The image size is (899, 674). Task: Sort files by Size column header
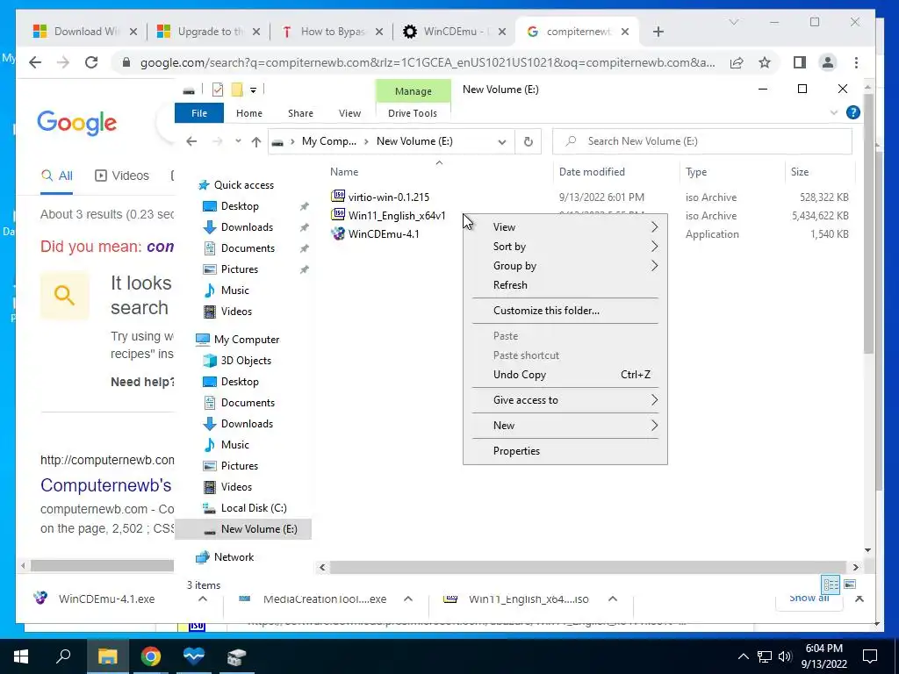(819, 172)
